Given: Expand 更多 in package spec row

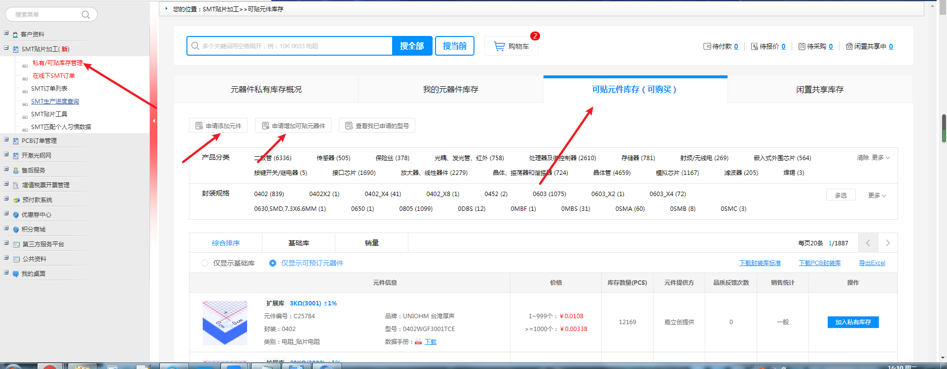Looking at the screenshot, I should [x=876, y=196].
